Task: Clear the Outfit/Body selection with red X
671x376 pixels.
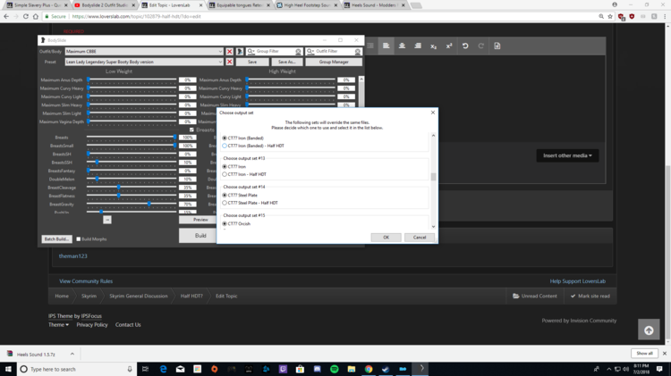Action: click(x=229, y=51)
